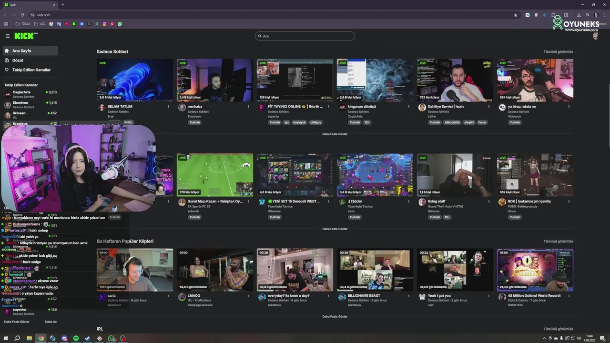Open options for BILLIONAIRE BEAST clip
The width and height of the screenshot is (610, 343).
tap(409, 296)
